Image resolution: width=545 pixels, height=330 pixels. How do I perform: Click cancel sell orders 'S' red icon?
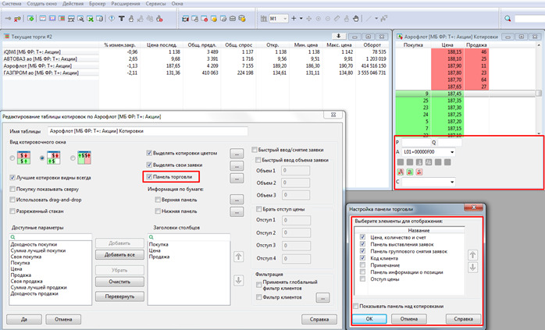419,172
